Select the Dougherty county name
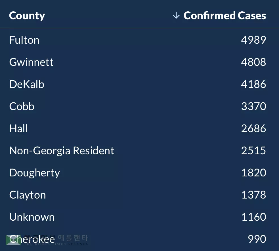 [x=35, y=173]
